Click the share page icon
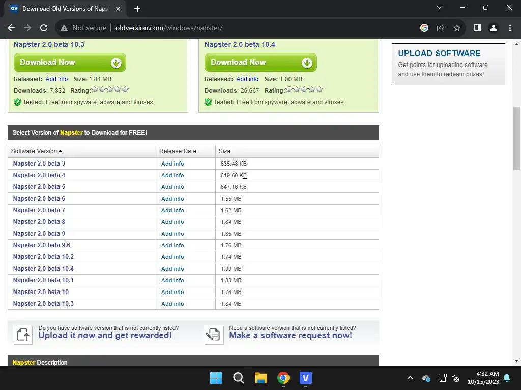 tap(441, 28)
